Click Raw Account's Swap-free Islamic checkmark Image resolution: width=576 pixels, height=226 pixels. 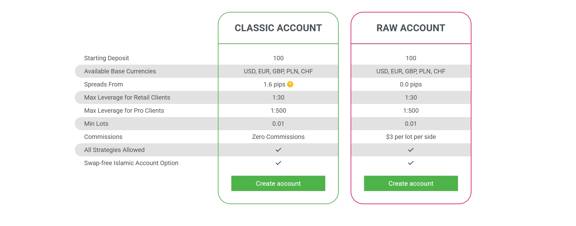click(411, 163)
